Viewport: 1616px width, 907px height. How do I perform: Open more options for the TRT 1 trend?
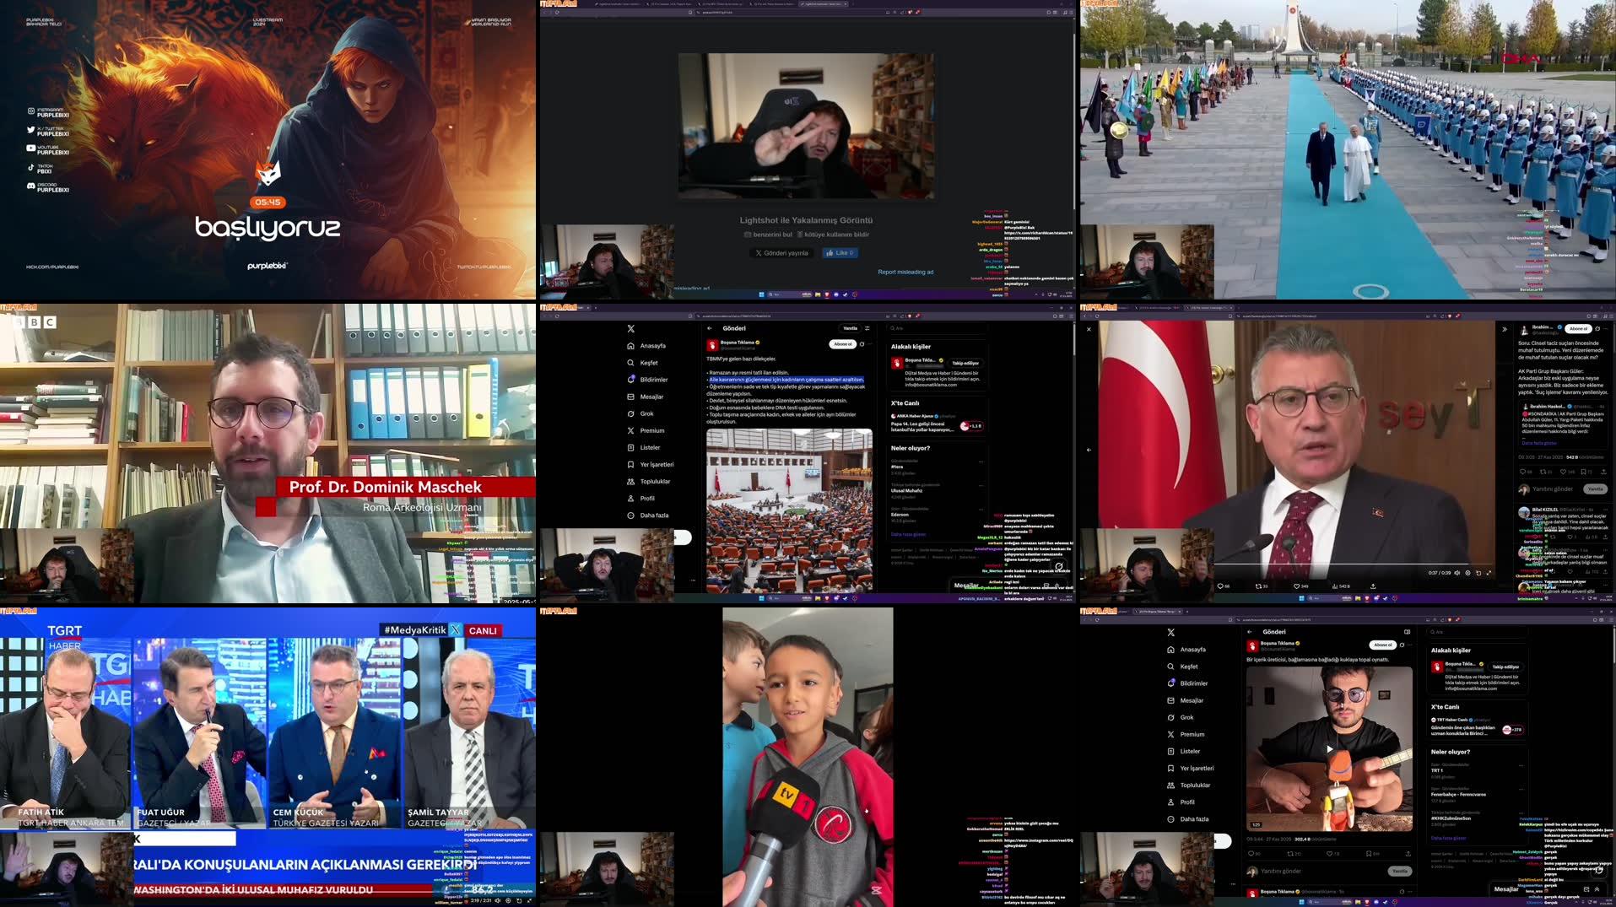[1521, 765]
